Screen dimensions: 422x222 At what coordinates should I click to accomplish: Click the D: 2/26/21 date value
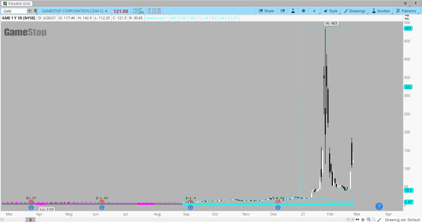pyautogui.click(x=47, y=18)
